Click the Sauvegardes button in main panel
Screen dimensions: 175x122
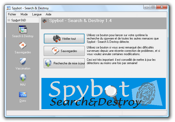(x=64, y=51)
